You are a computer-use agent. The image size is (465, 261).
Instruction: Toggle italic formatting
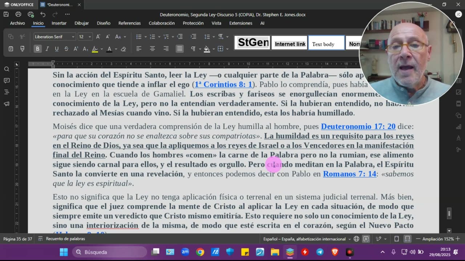[x=47, y=49]
